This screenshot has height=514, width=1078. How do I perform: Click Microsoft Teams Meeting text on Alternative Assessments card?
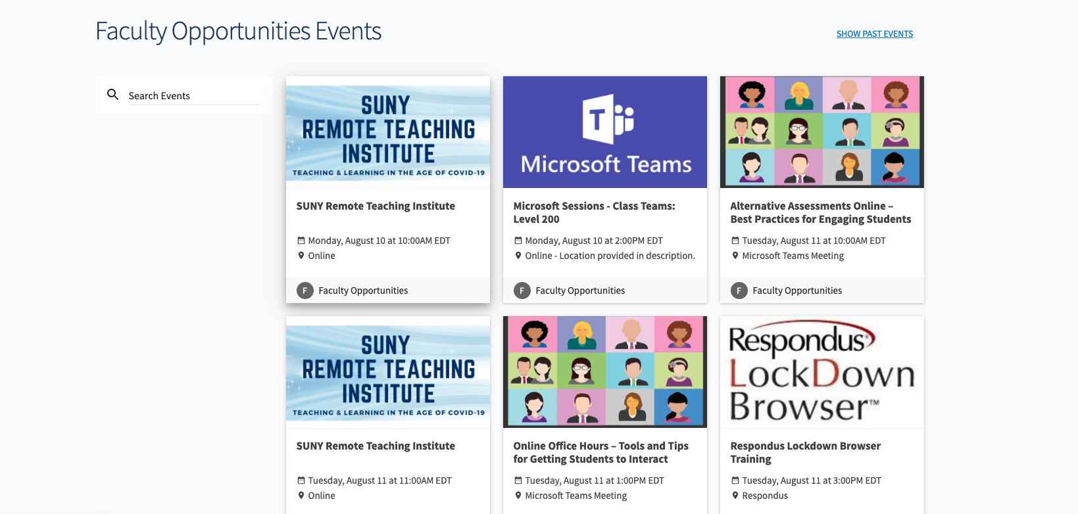tap(793, 256)
